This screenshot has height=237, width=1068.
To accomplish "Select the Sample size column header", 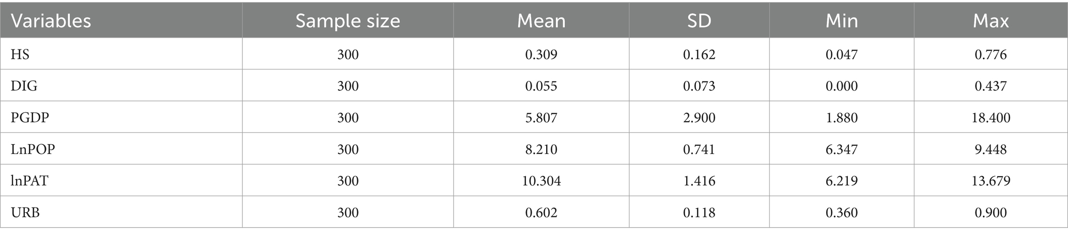I will tap(348, 21).
